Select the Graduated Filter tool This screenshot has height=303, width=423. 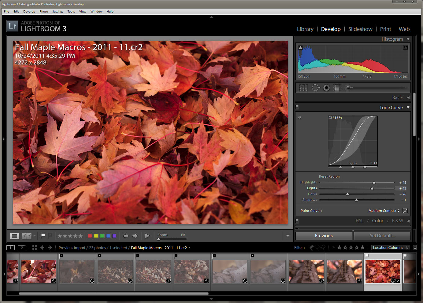pyautogui.click(x=337, y=88)
